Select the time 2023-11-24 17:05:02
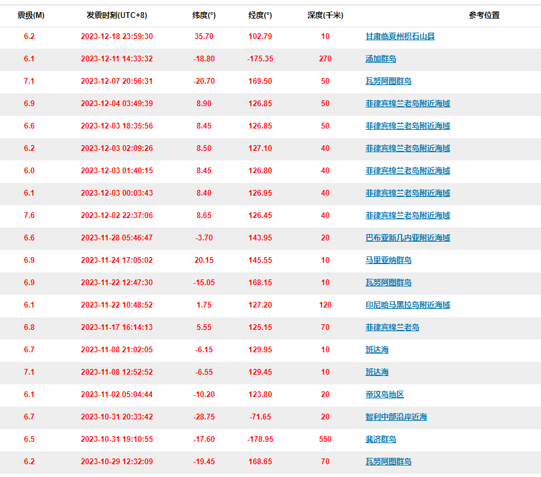This screenshot has width=541, height=477. point(117,260)
